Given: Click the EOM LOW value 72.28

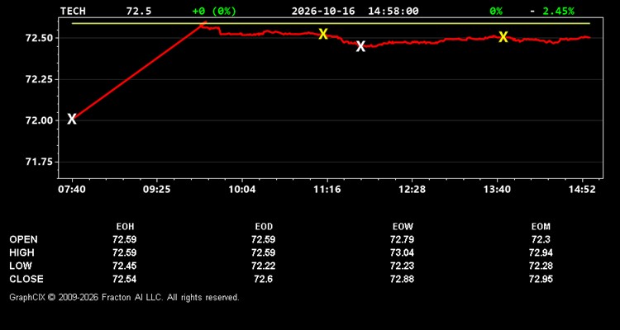Looking at the screenshot, I should tap(541, 266).
